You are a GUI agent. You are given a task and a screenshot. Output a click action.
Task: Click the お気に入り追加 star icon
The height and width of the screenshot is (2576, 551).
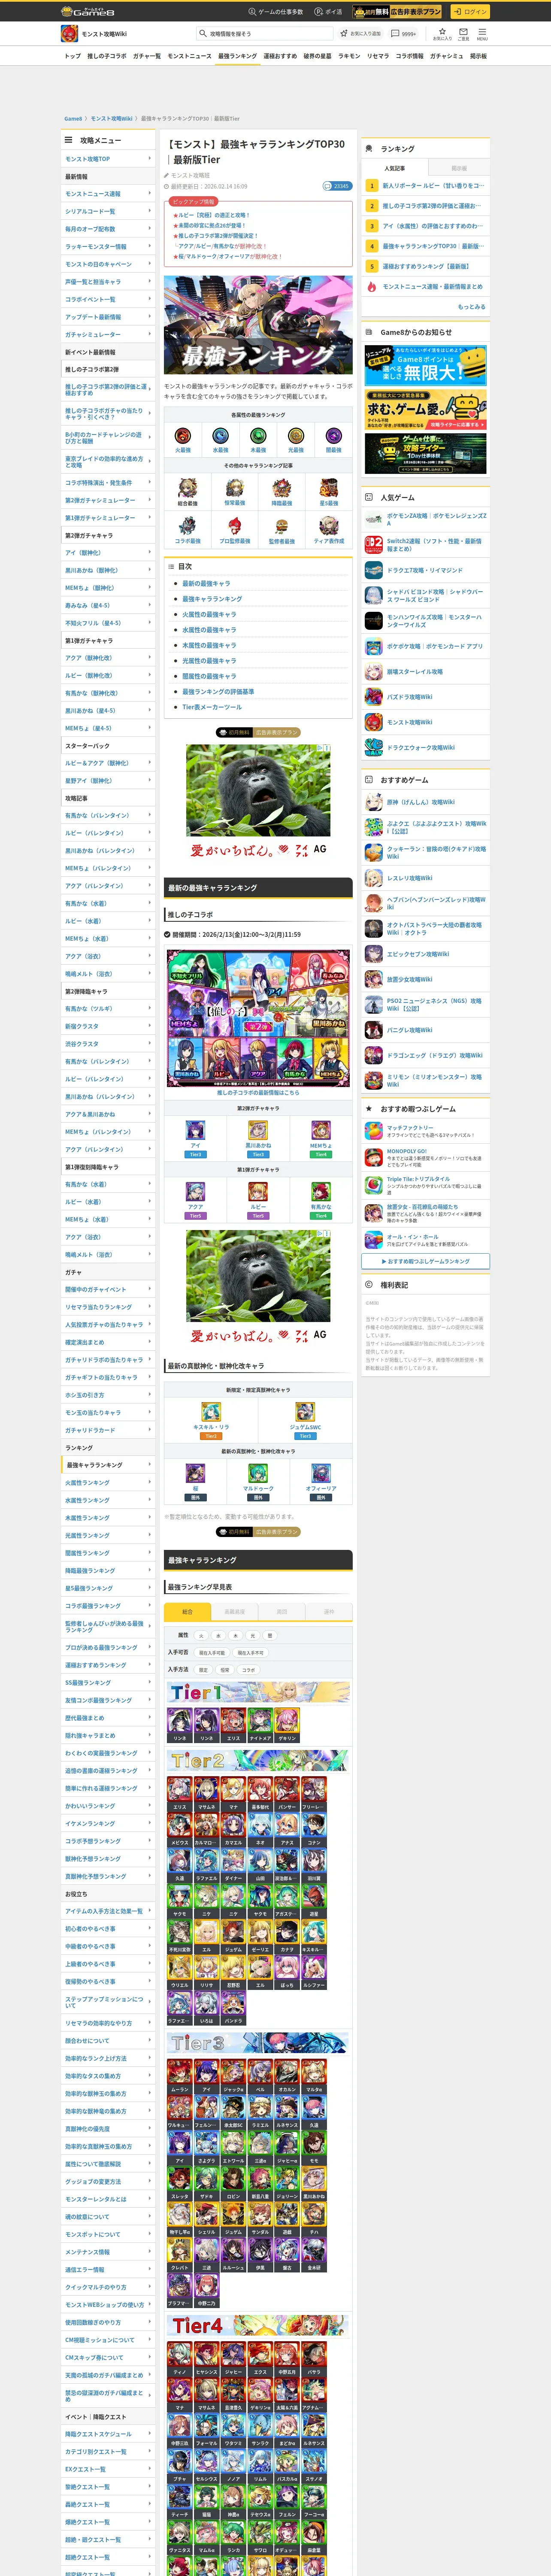[361, 33]
